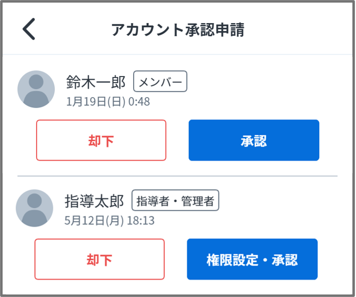Click the divider line between the two requests

[177, 176]
